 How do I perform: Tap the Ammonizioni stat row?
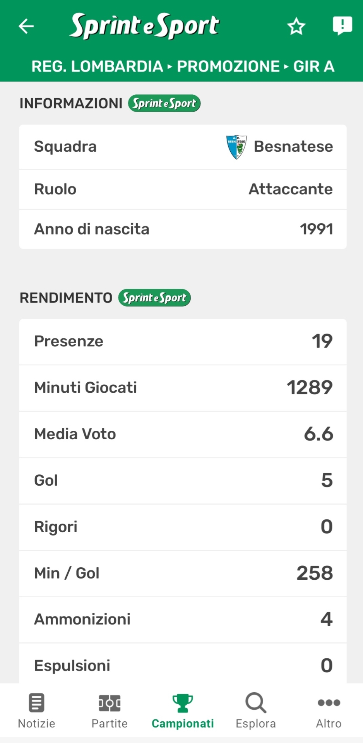tap(183, 620)
